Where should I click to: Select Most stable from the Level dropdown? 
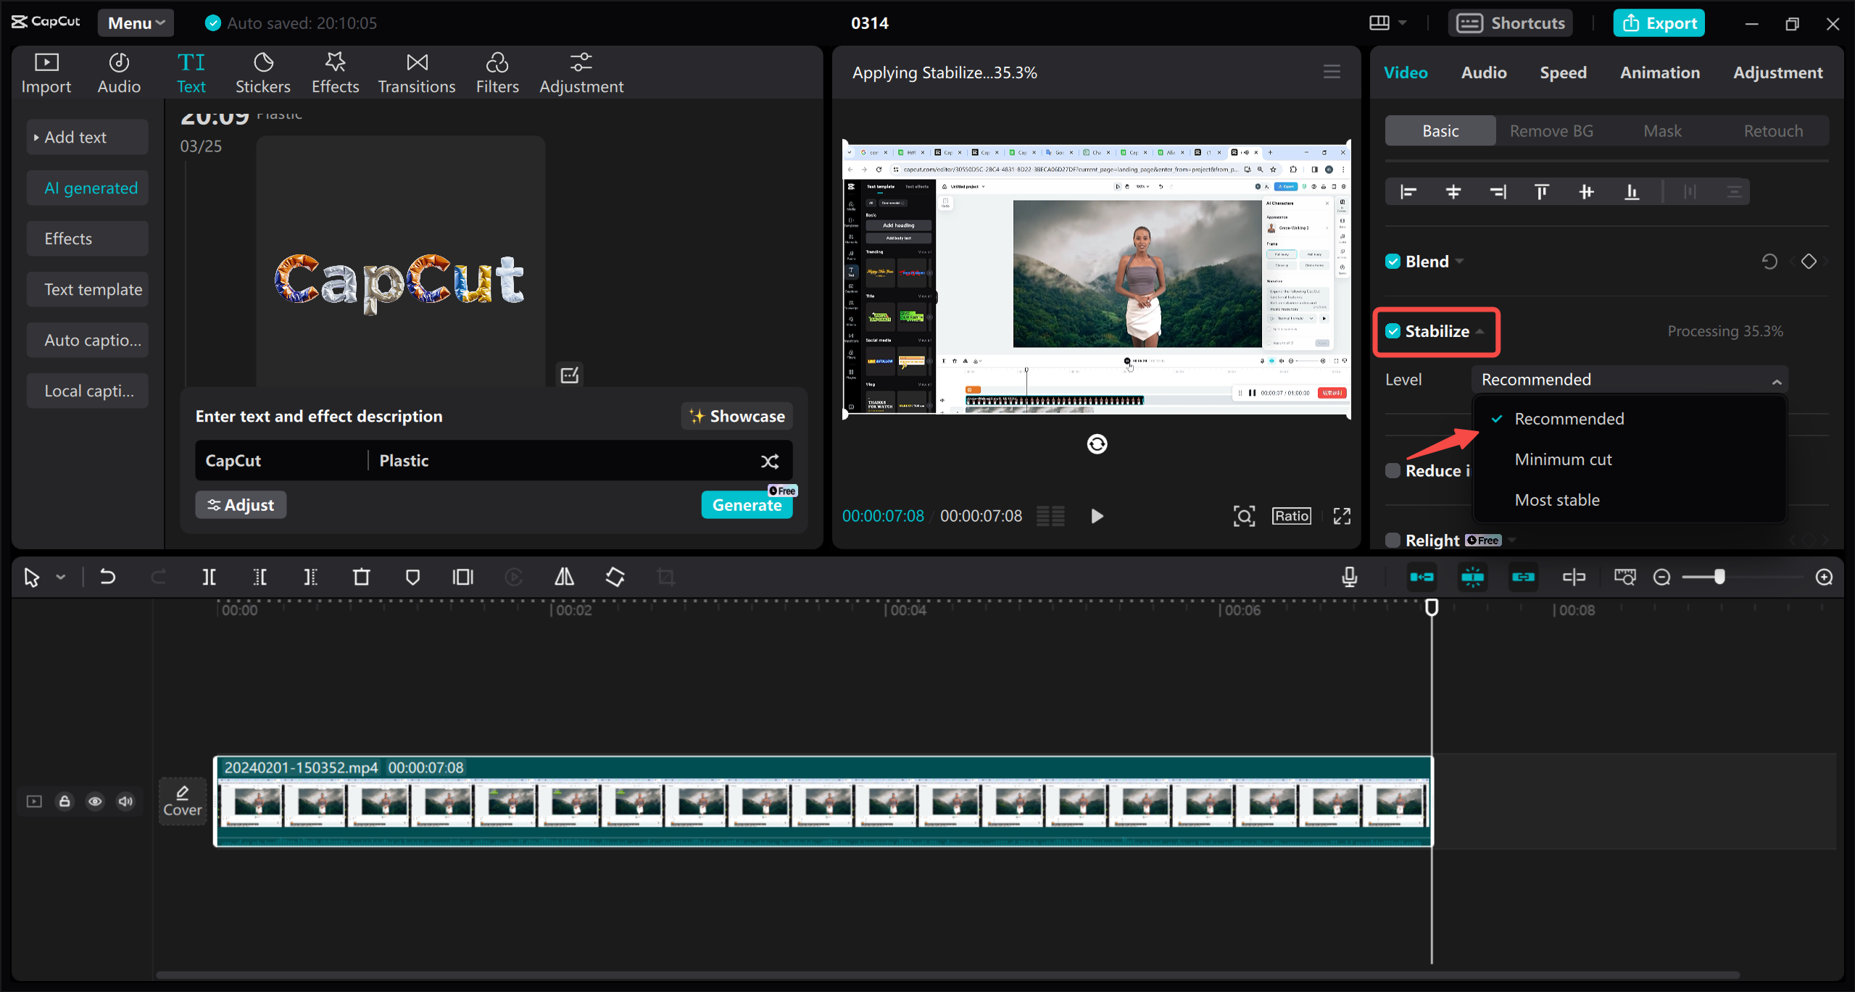(x=1556, y=499)
